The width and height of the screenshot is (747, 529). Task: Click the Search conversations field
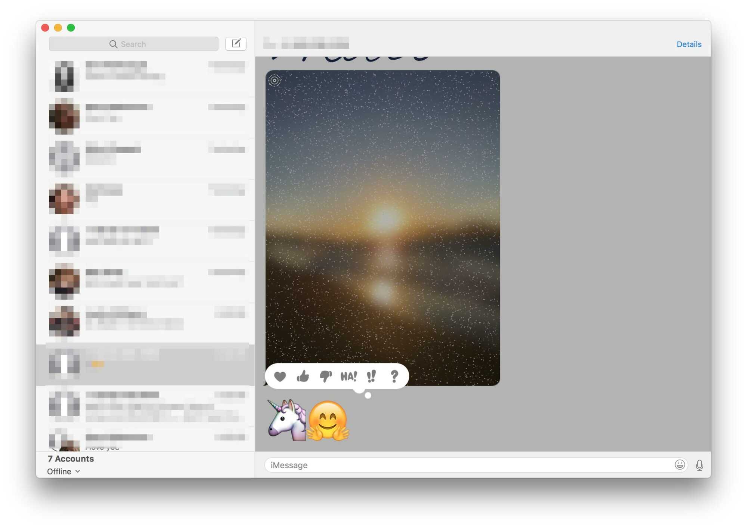(x=133, y=44)
